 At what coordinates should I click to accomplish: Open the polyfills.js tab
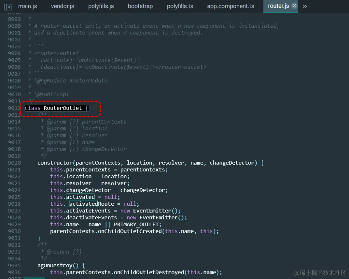pos(101,6)
